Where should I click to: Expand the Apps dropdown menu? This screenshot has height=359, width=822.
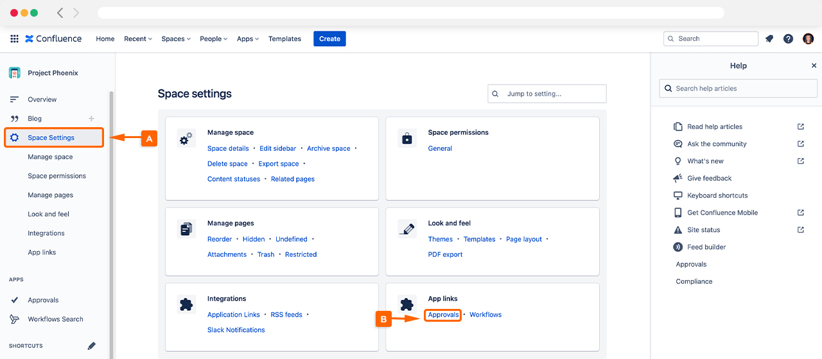coord(247,39)
